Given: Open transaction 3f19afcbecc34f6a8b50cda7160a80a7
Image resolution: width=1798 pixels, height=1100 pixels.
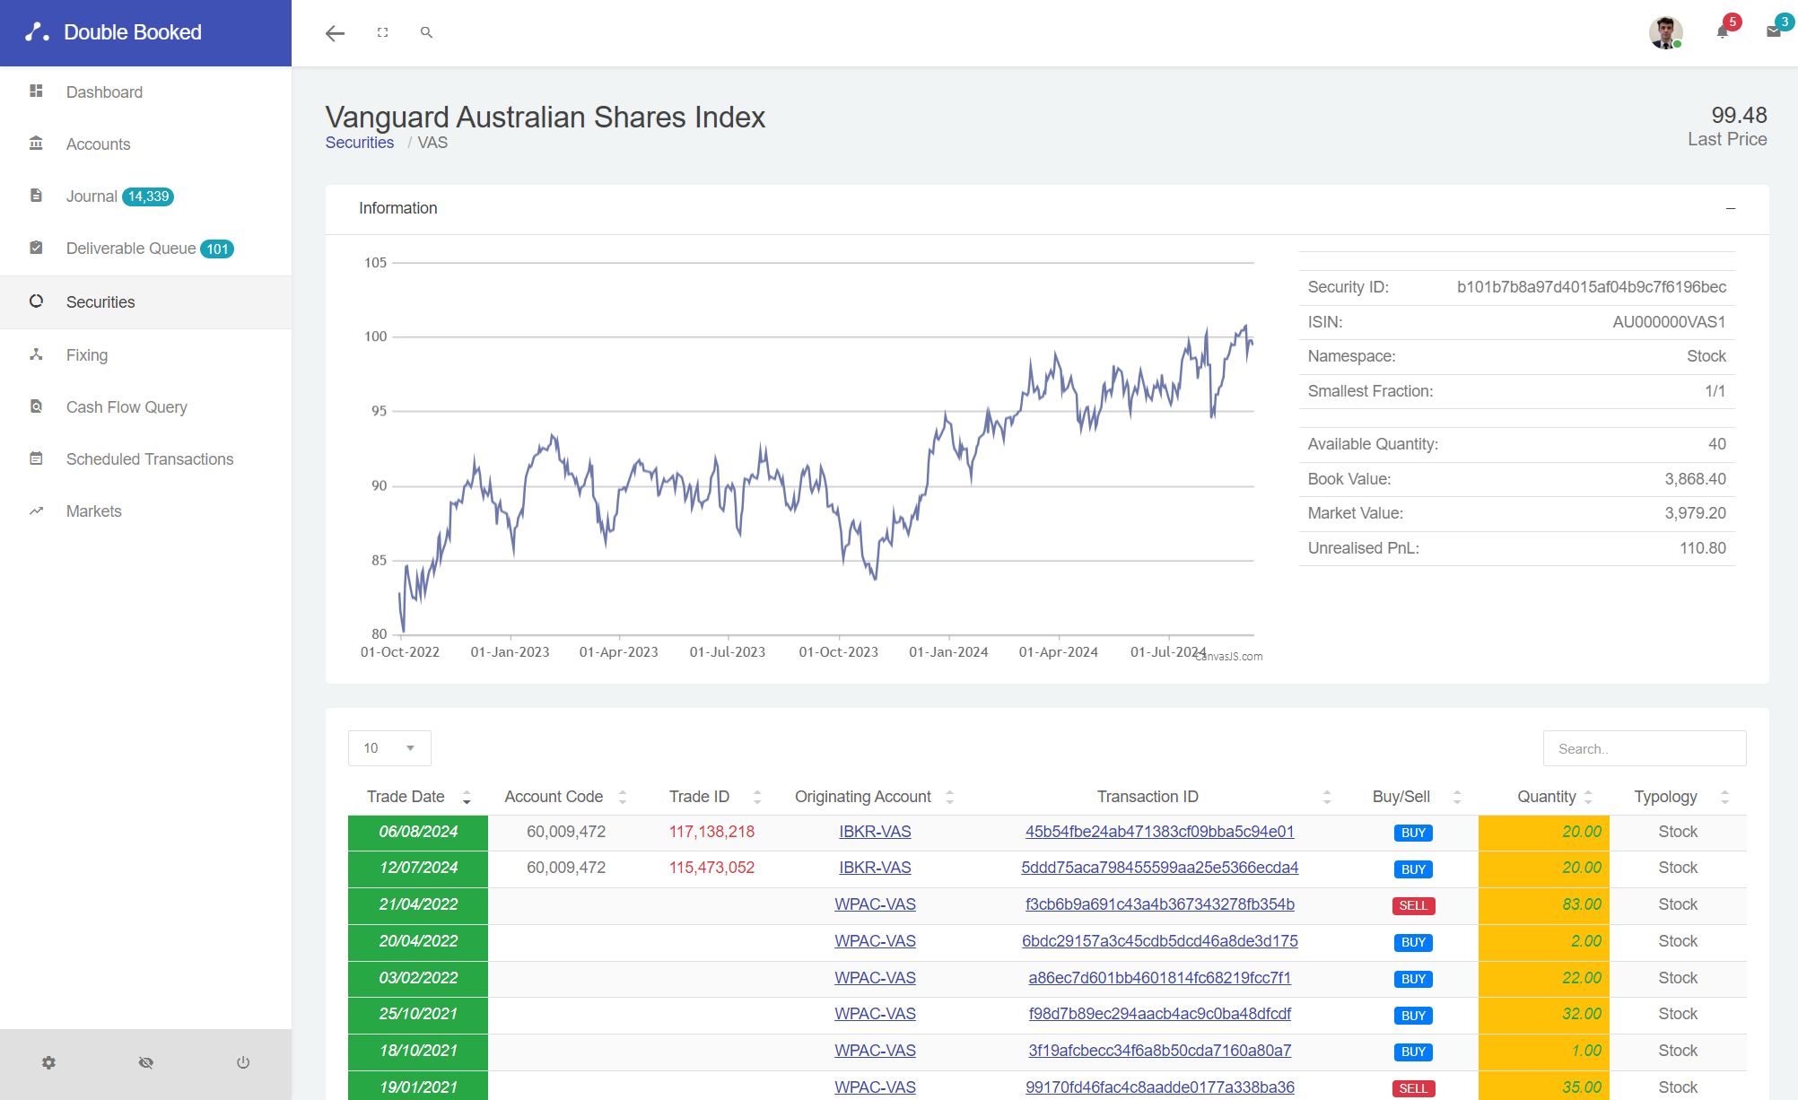Looking at the screenshot, I should click(1159, 1051).
